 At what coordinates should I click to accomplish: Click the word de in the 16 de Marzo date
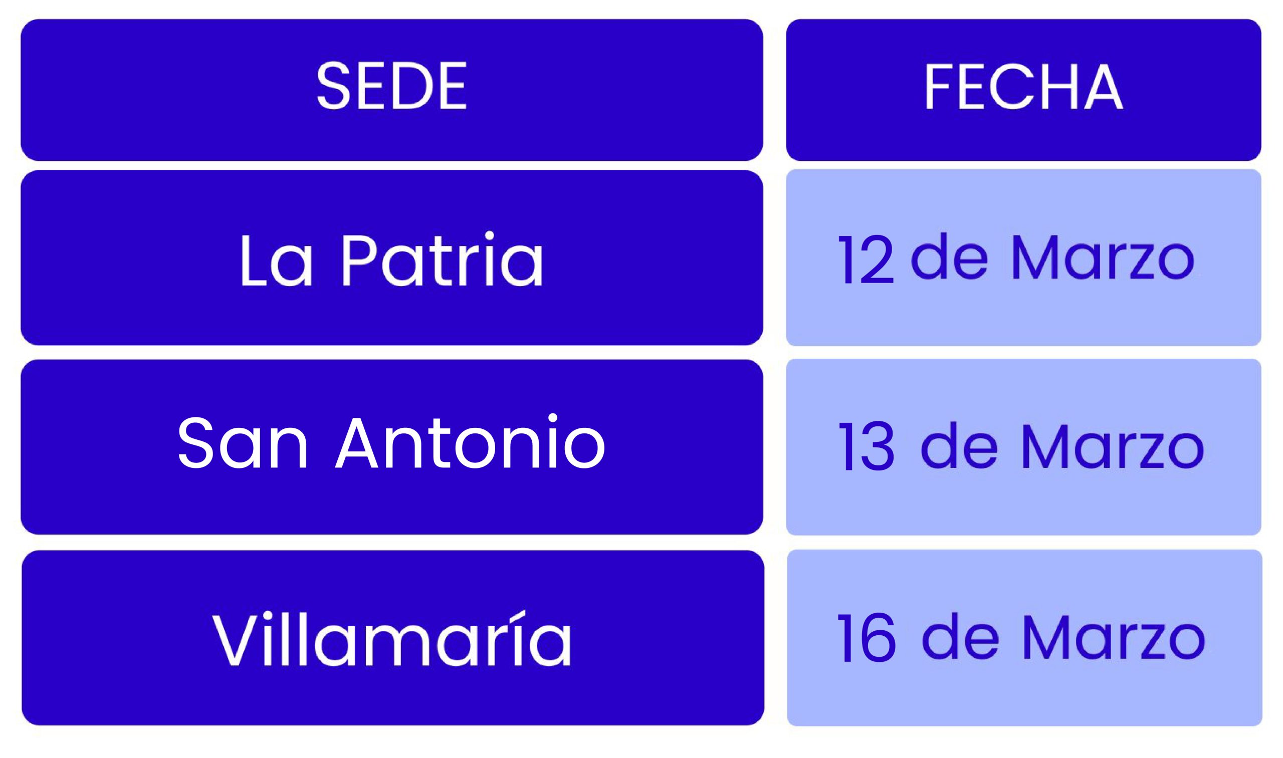(x=960, y=637)
